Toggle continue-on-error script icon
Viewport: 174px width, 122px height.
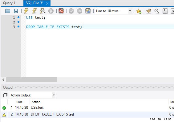(61, 11)
